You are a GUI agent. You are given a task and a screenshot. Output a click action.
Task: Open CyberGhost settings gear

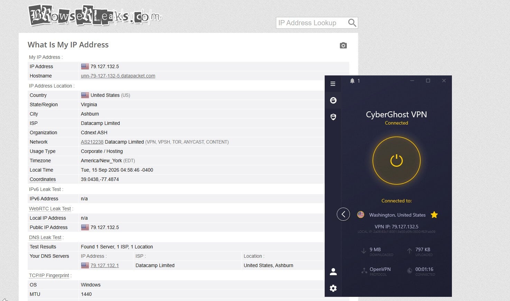(333, 288)
